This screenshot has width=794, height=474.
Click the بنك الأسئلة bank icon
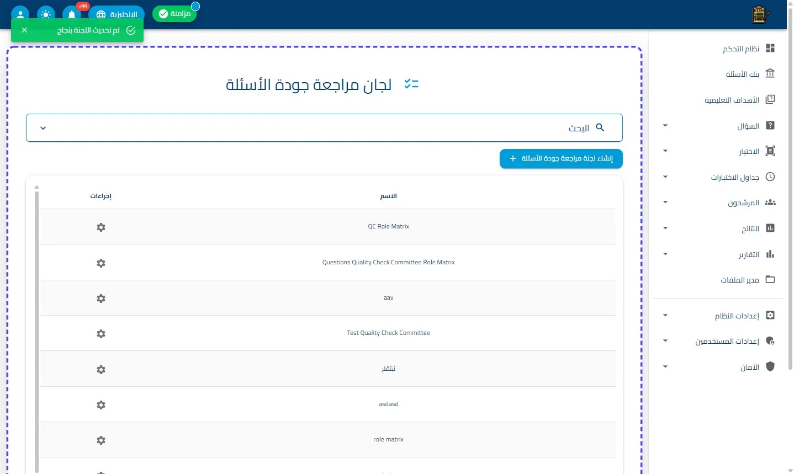(770, 73)
